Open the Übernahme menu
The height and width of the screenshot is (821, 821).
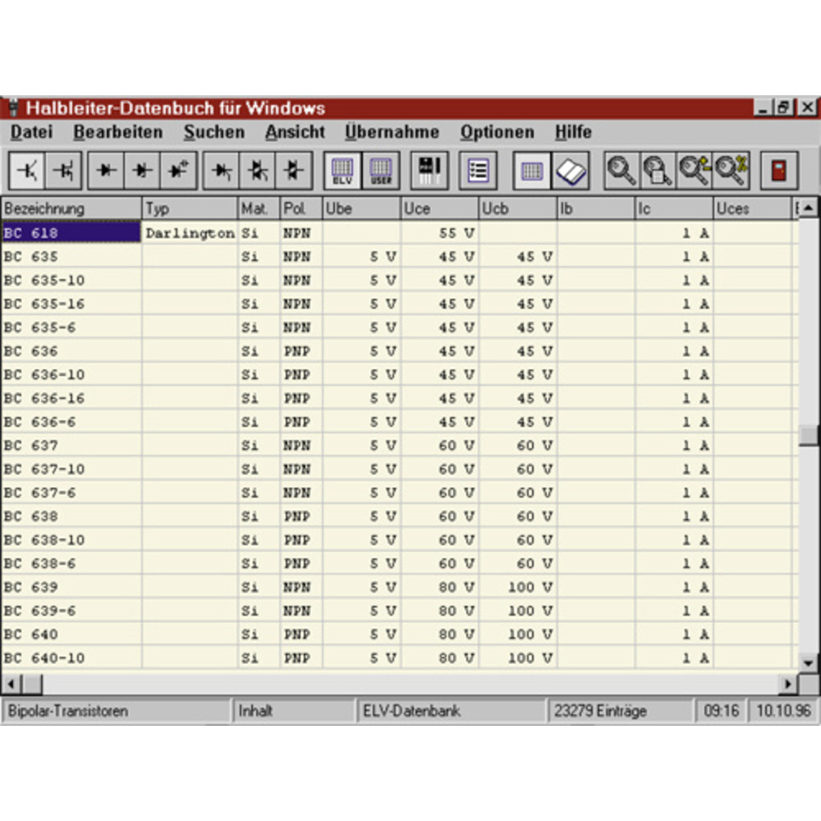pos(392,132)
